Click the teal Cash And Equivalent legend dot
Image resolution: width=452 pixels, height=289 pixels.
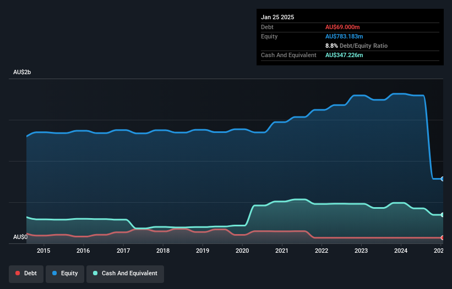[x=95, y=273]
